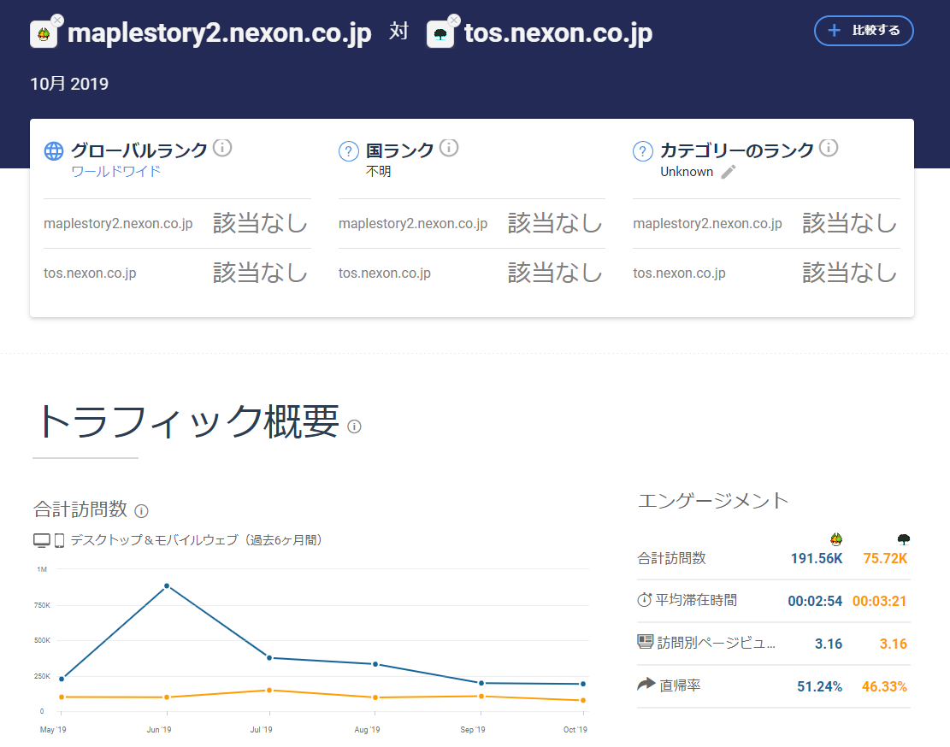
Task: Click tos.nexon.co.jp row under カテゴリーのランク
Action: [x=766, y=273]
